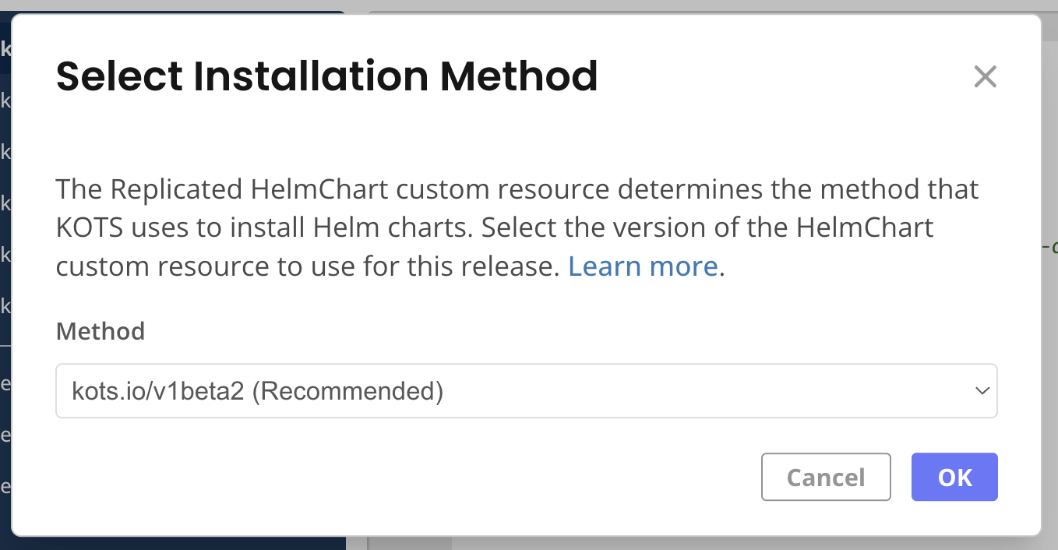This screenshot has width=1058, height=550.
Task: Click the Method label above the selector
Action: 100,331
